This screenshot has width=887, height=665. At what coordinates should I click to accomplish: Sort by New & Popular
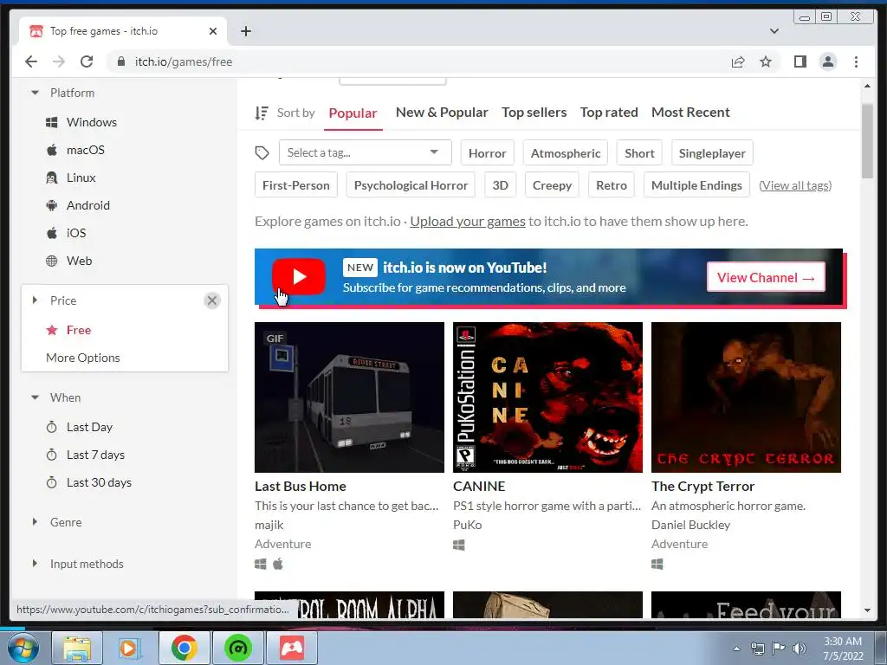(x=442, y=113)
